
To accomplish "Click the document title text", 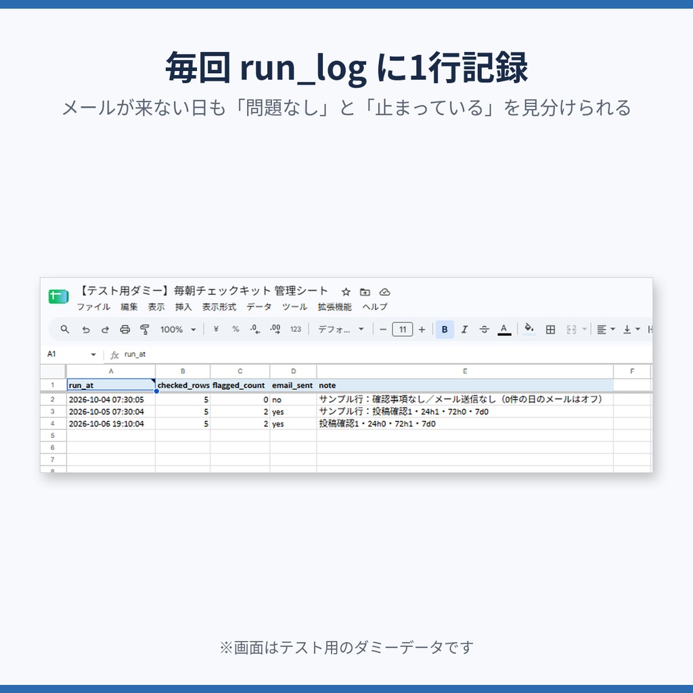I will tap(202, 291).
